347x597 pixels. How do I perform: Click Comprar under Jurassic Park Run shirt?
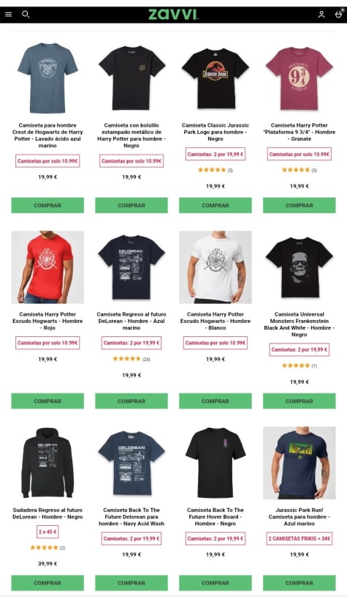[x=300, y=583]
